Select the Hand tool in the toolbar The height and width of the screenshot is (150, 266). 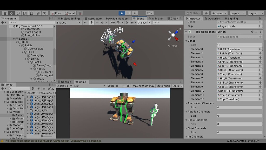pyautogui.click(x=4, y=13)
